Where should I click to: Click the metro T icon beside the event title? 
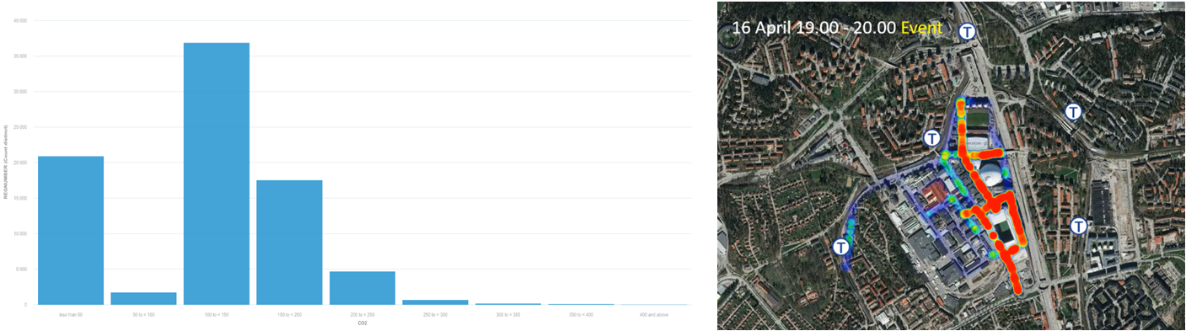(969, 31)
